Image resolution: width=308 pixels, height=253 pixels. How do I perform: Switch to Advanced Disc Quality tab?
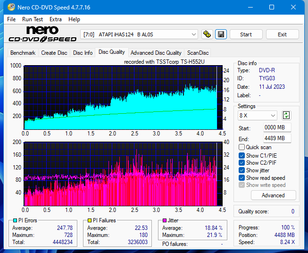[x=156, y=53]
